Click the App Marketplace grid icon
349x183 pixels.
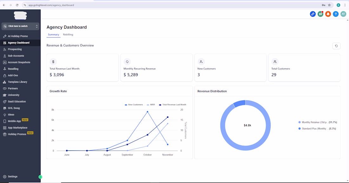[x=4, y=128]
